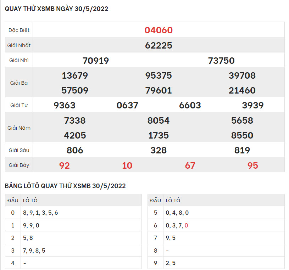289x270 pixels.
Task: Select the Giải Năm number 8550
Action: pos(242,135)
